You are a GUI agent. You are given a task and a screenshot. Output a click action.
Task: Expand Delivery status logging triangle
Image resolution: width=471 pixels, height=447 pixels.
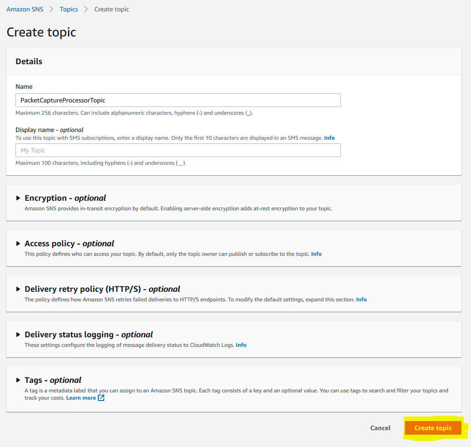[18, 335]
